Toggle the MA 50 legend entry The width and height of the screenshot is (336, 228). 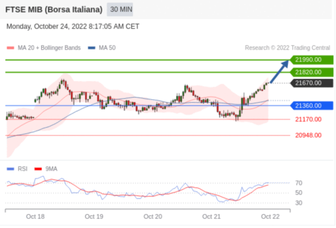(102, 48)
